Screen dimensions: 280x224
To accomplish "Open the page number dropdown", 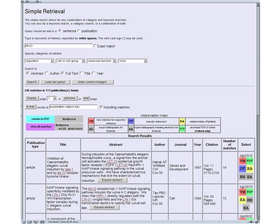I will click(51, 98).
